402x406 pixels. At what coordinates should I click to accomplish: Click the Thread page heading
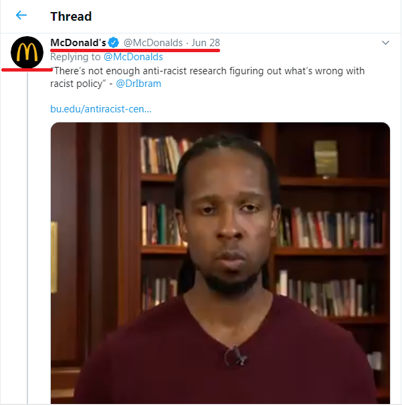tap(71, 16)
